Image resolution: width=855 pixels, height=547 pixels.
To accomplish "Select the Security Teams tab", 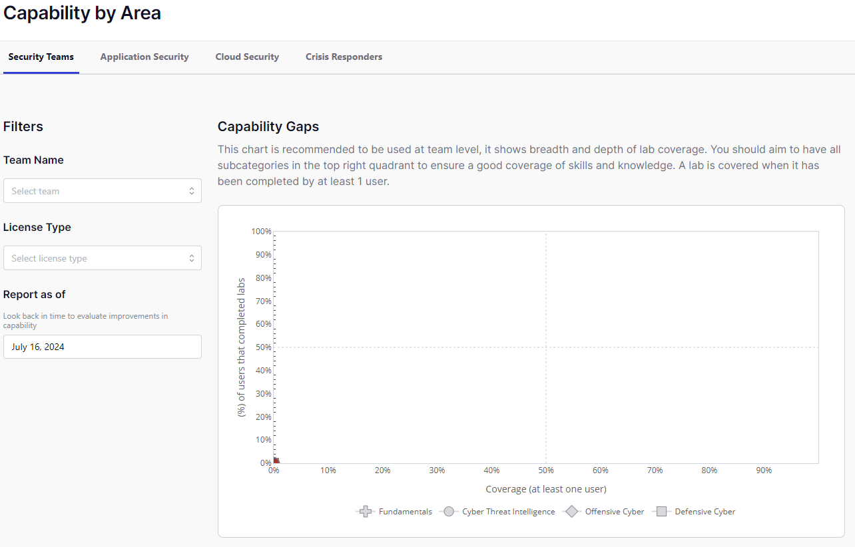I will click(x=41, y=57).
